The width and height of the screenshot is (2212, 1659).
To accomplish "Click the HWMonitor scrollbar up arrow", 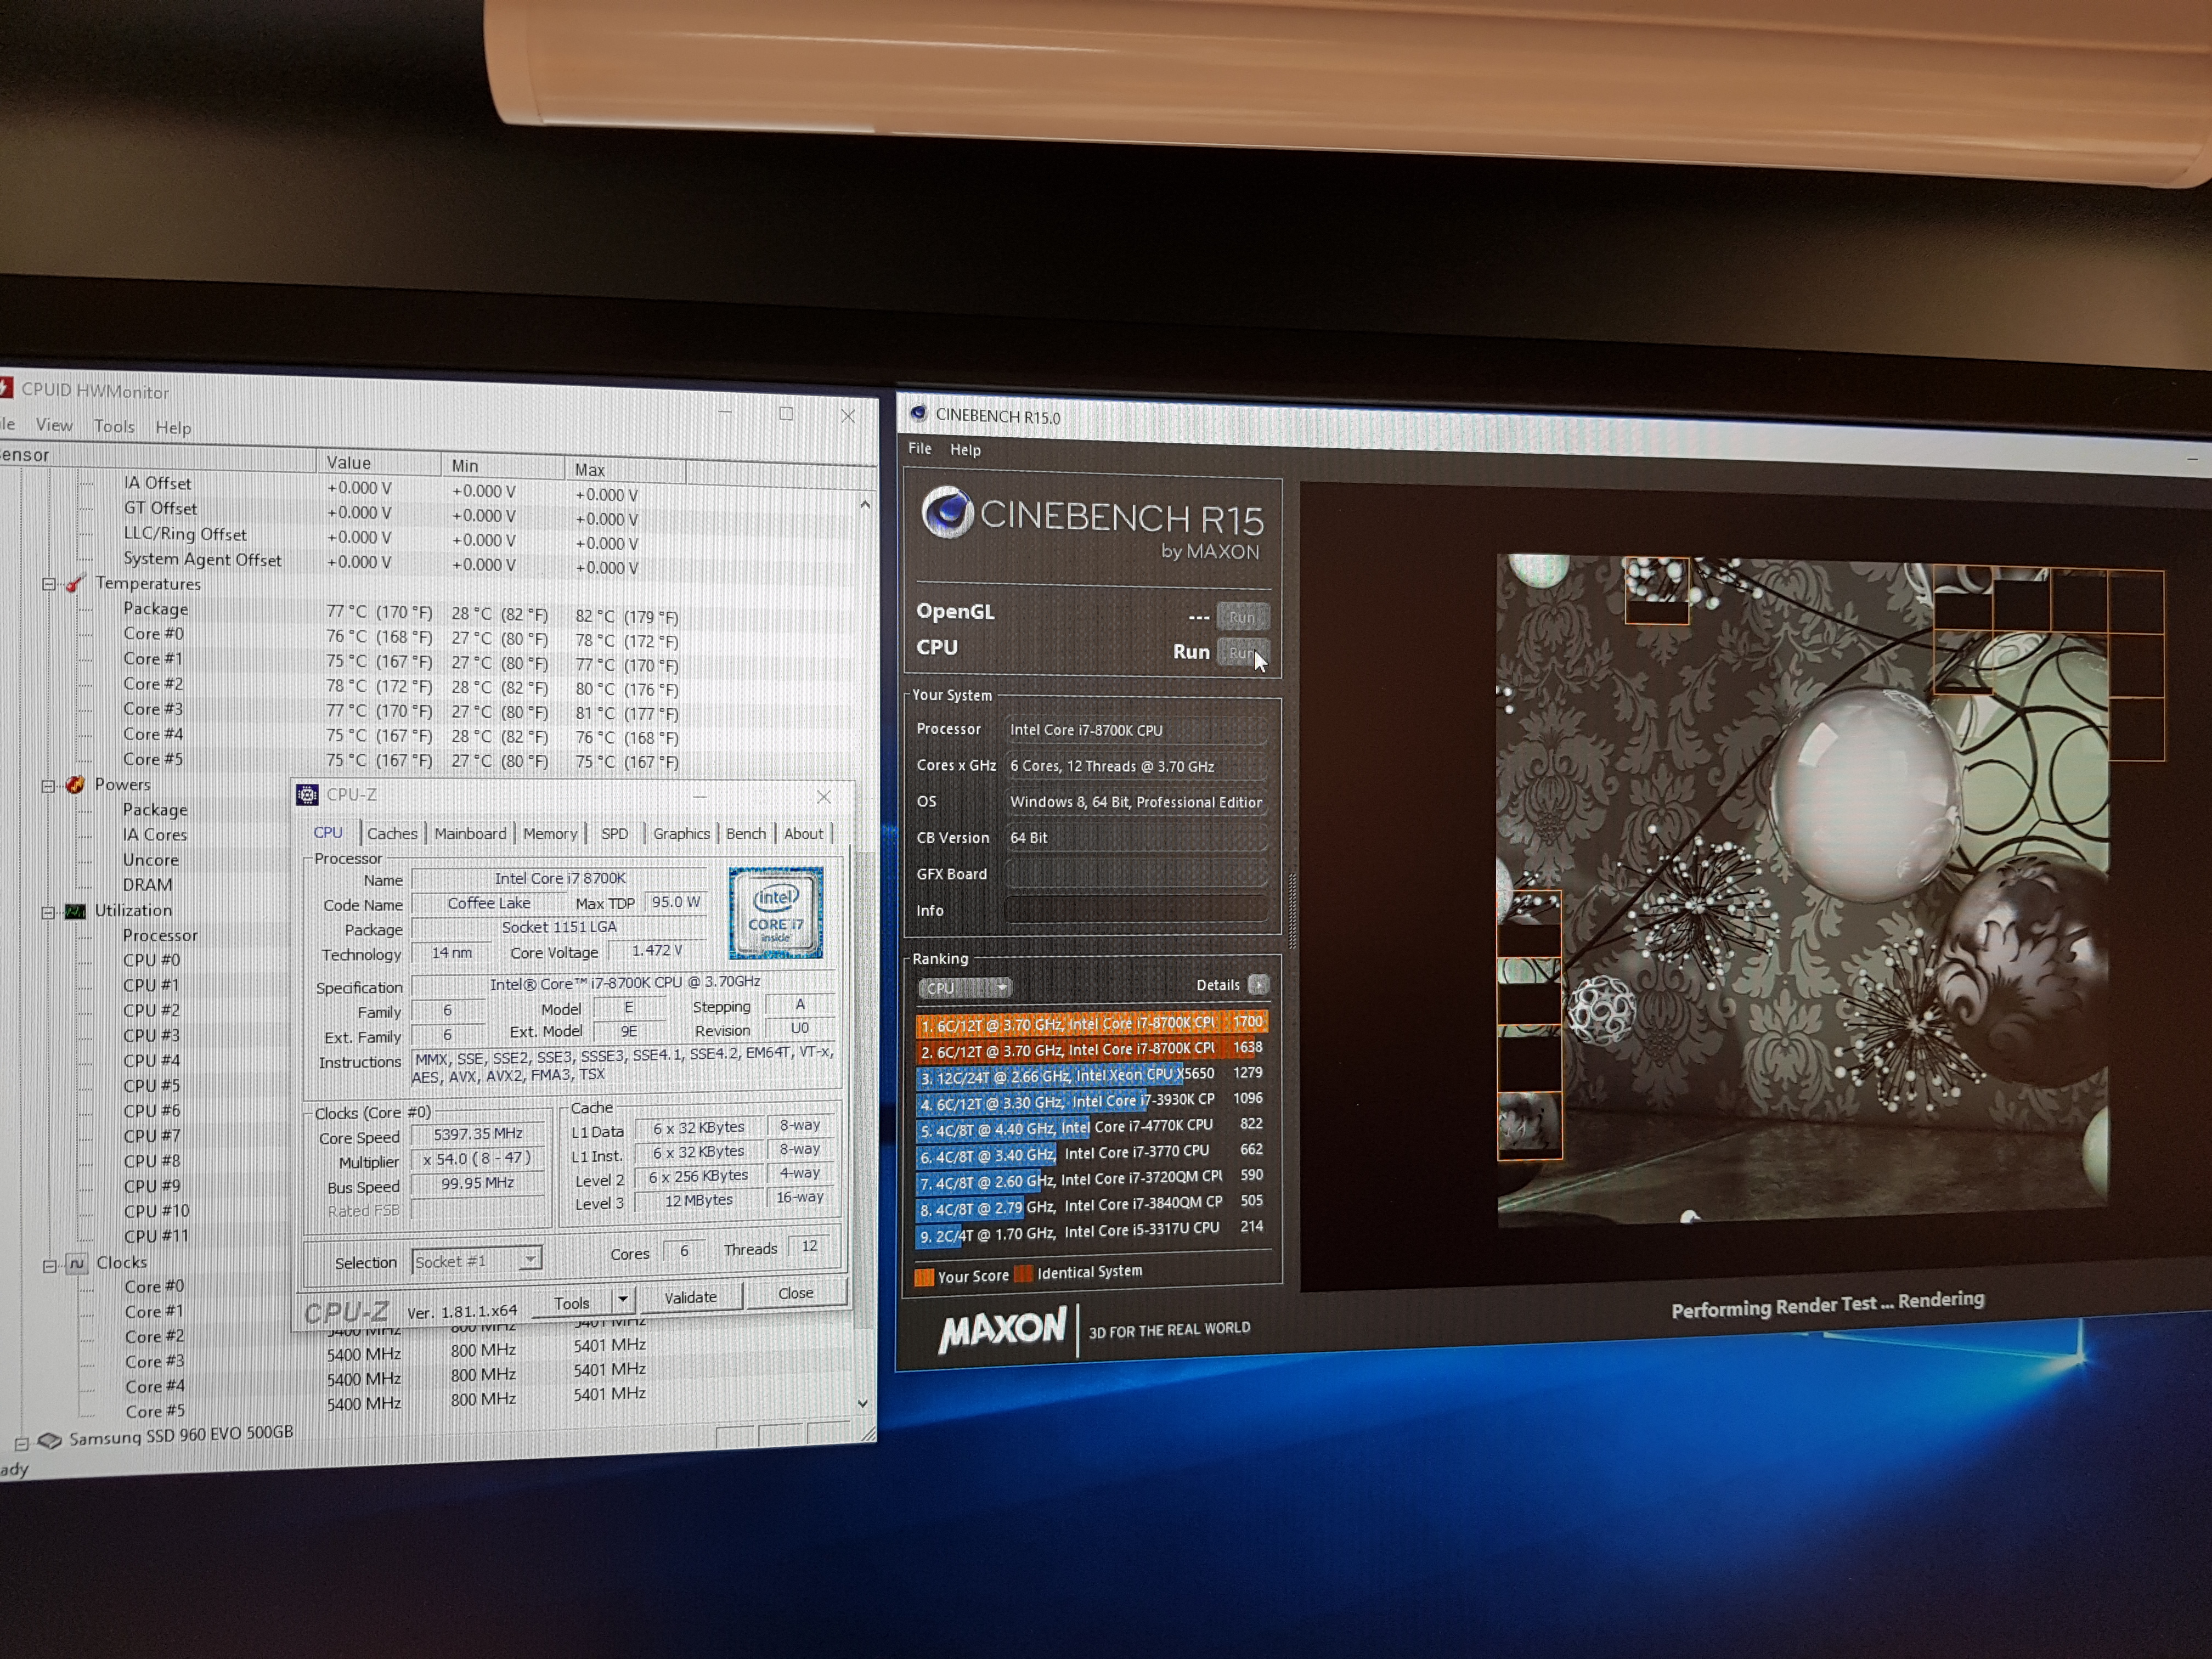I will coord(865,505).
